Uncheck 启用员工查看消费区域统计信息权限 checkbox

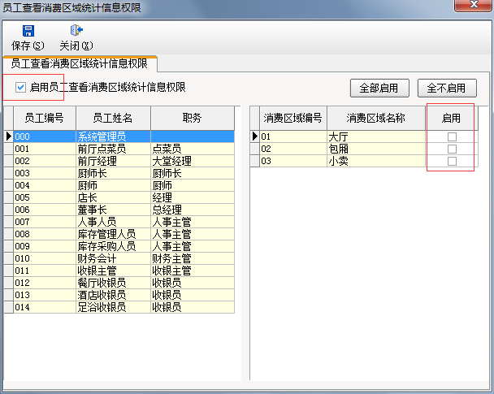pos(20,87)
